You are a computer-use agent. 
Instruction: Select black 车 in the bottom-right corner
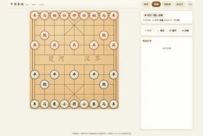pyautogui.click(x=114, y=104)
